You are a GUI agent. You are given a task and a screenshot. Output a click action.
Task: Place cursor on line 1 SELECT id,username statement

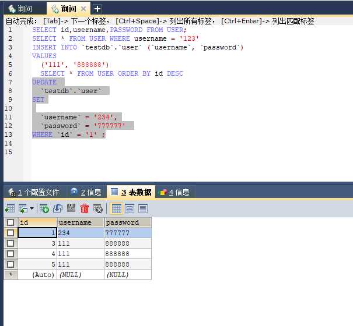click(110, 30)
